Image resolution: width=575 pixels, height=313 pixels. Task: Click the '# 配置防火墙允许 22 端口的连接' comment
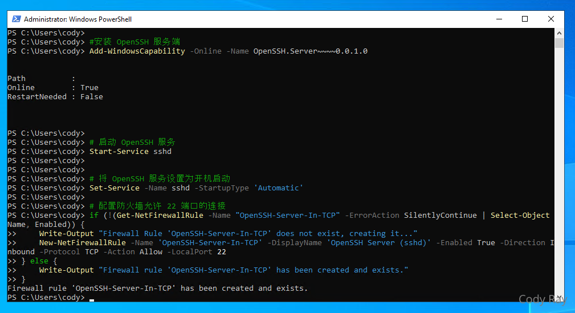[x=158, y=206]
